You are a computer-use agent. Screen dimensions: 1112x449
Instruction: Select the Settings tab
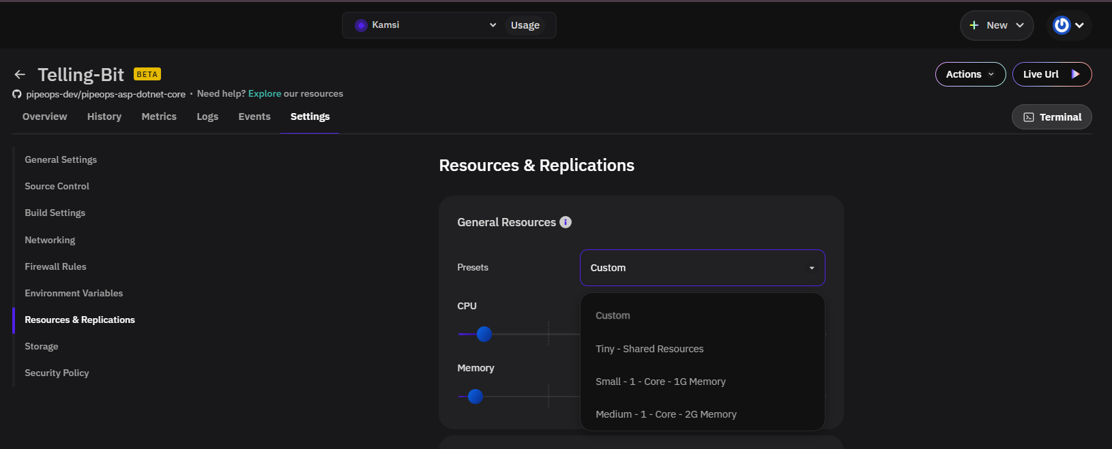click(310, 117)
